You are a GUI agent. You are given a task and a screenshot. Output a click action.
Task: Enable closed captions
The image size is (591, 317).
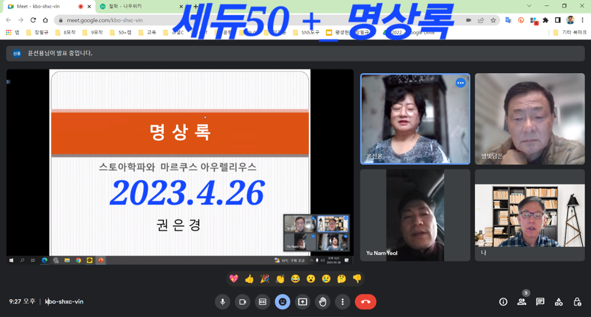coord(262,301)
